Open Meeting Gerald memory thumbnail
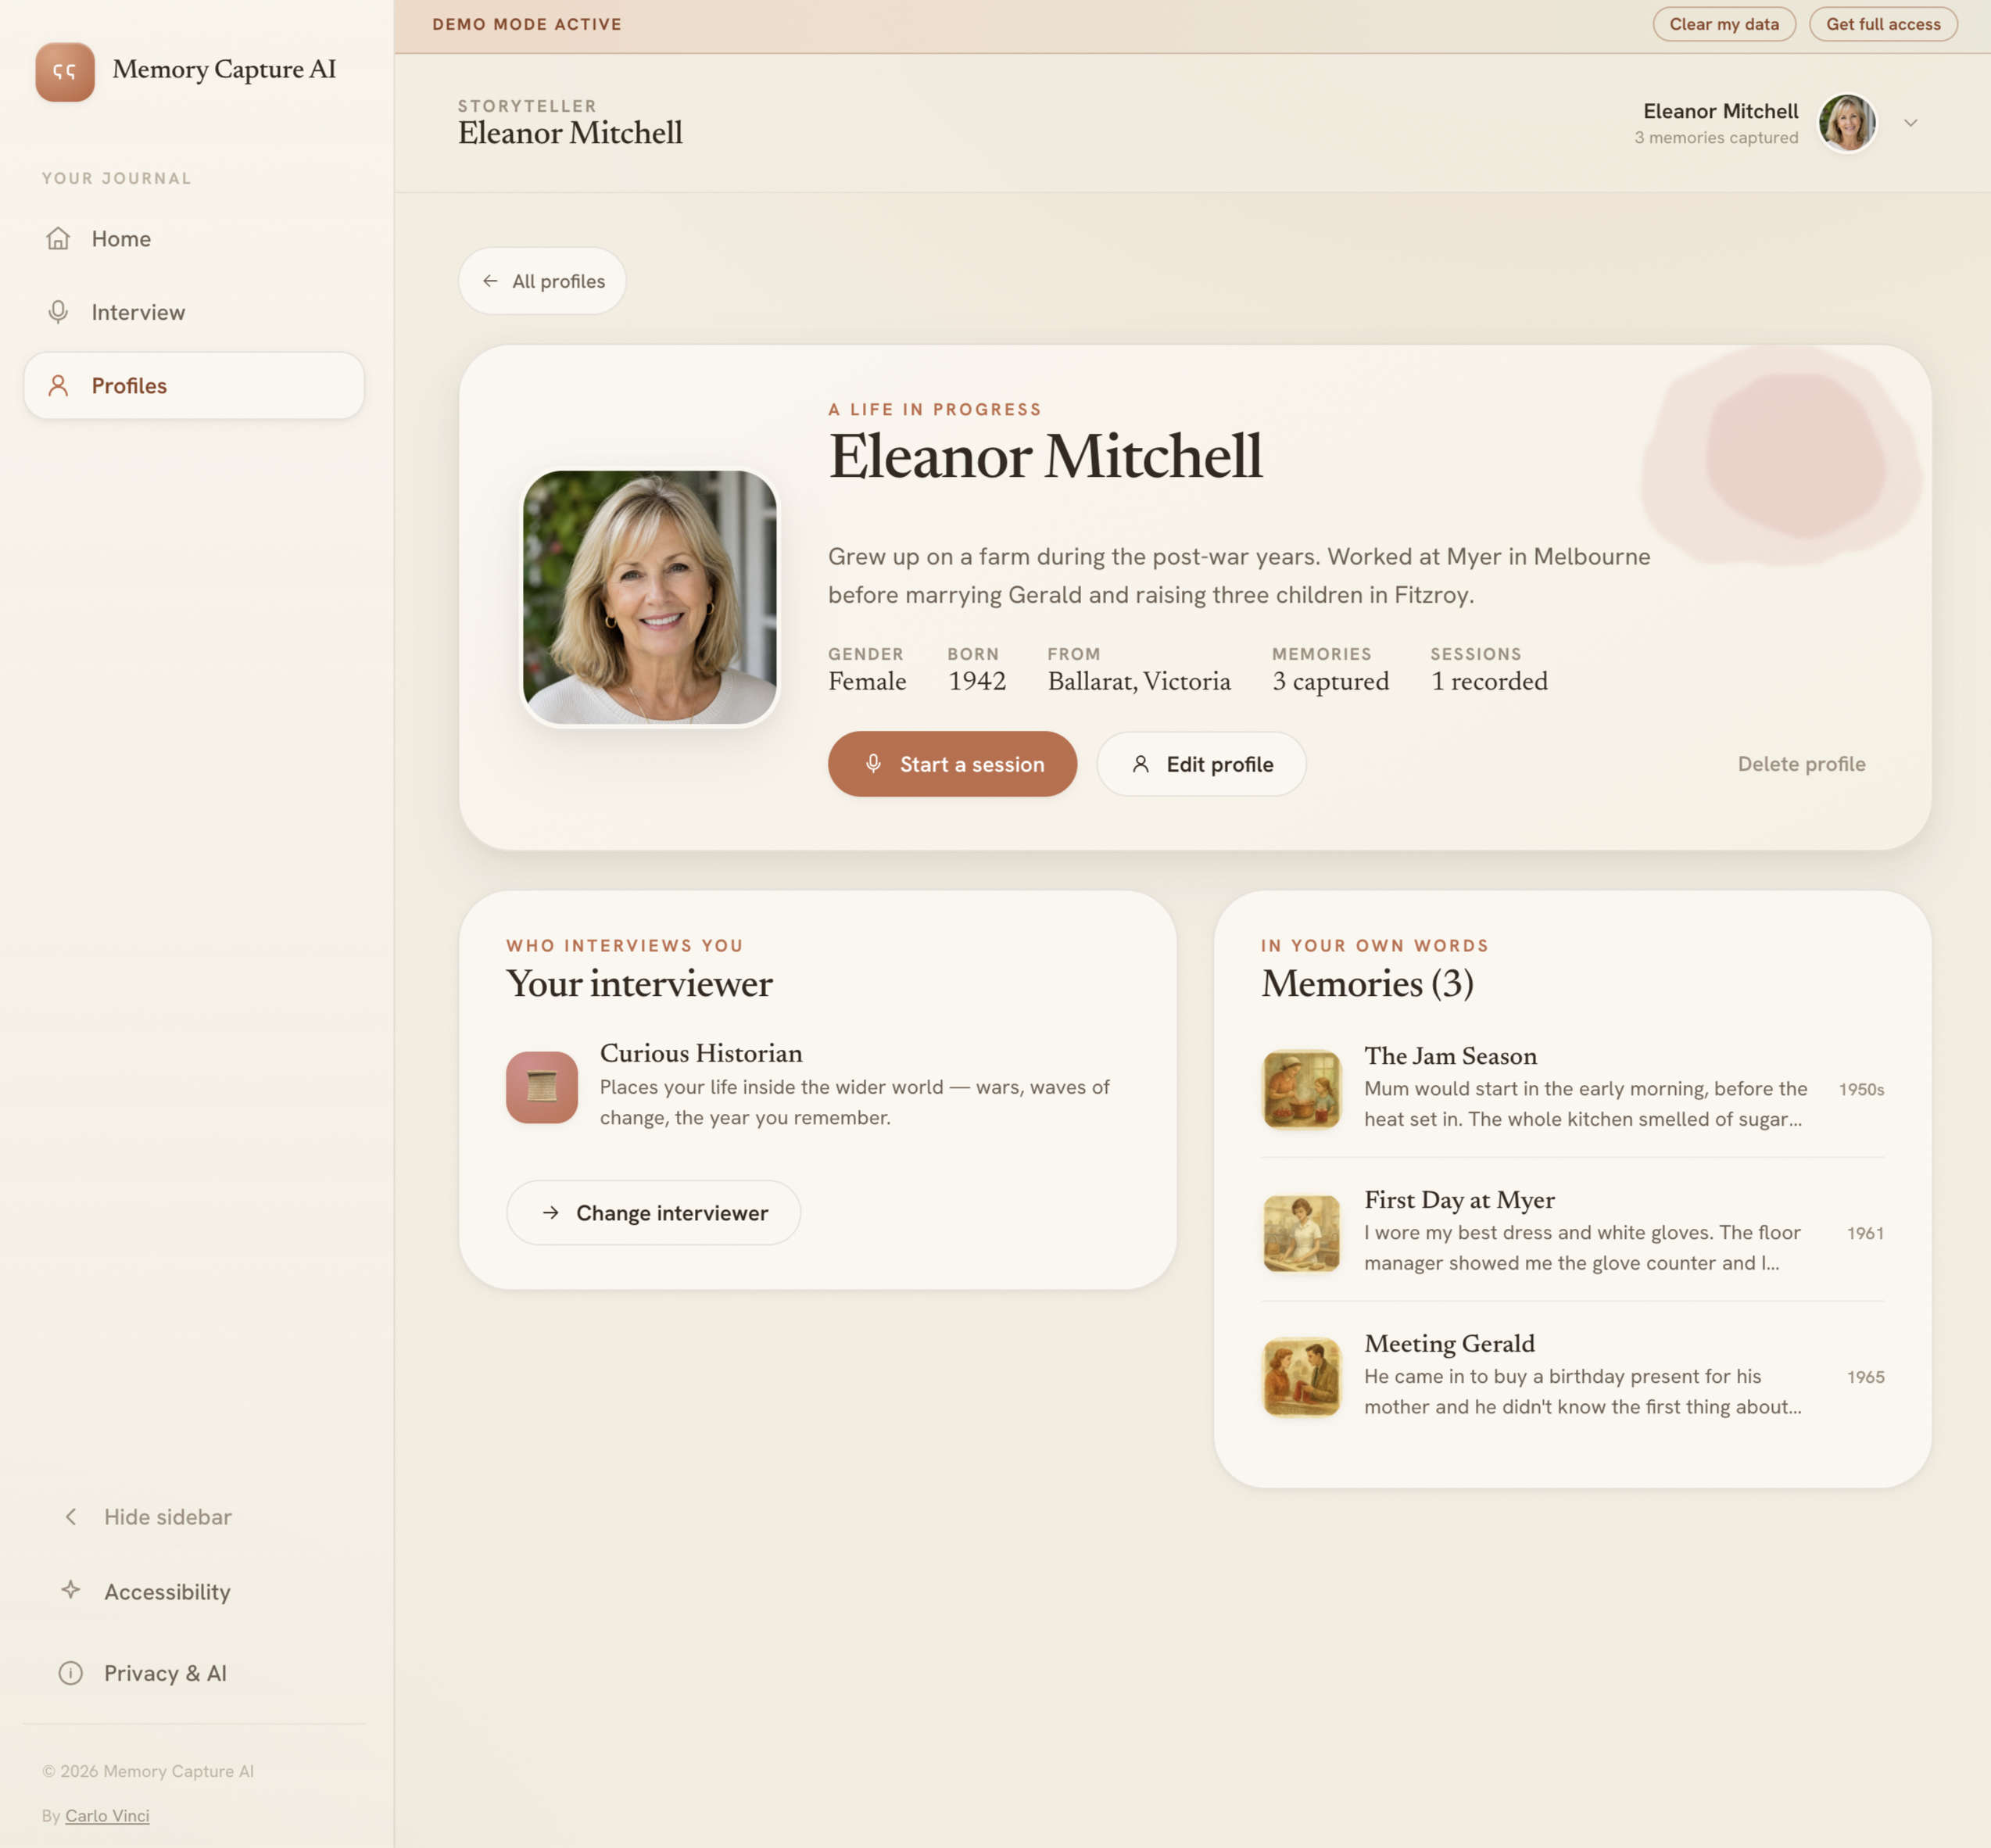1991x1848 pixels. click(1301, 1376)
